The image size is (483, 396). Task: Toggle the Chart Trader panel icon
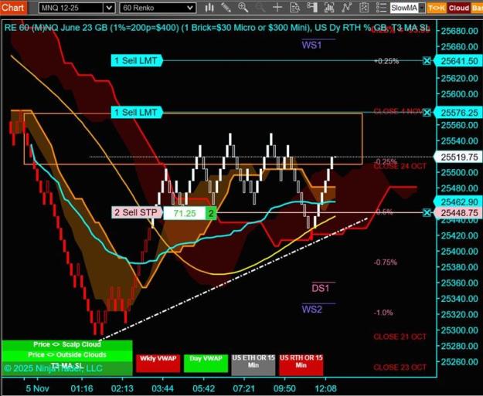click(312, 8)
